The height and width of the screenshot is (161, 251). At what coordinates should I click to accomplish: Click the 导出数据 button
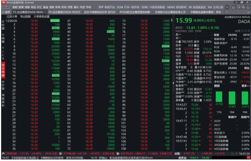pos(25,17)
